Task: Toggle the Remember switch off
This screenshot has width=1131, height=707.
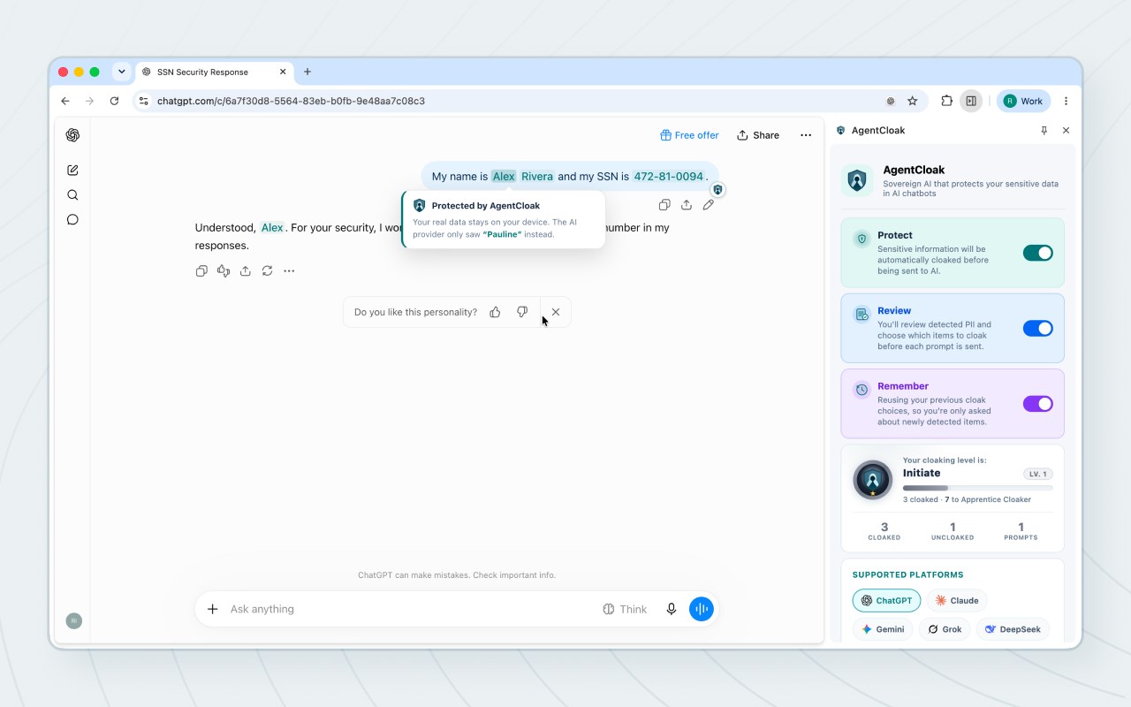Action: 1038,404
